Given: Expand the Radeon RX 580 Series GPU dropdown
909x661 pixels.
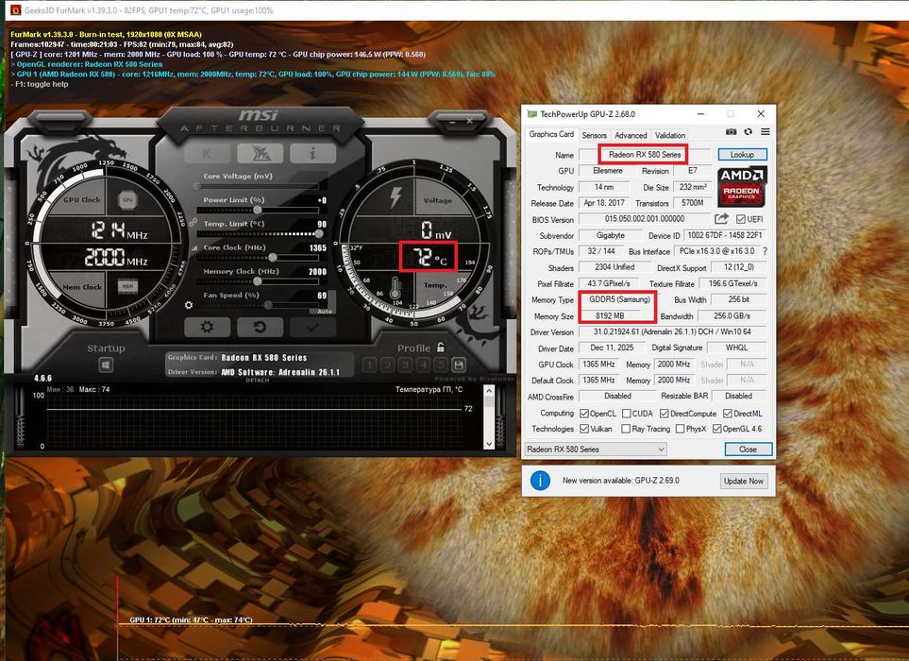Looking at the screenshot, I should click(596, 449).
